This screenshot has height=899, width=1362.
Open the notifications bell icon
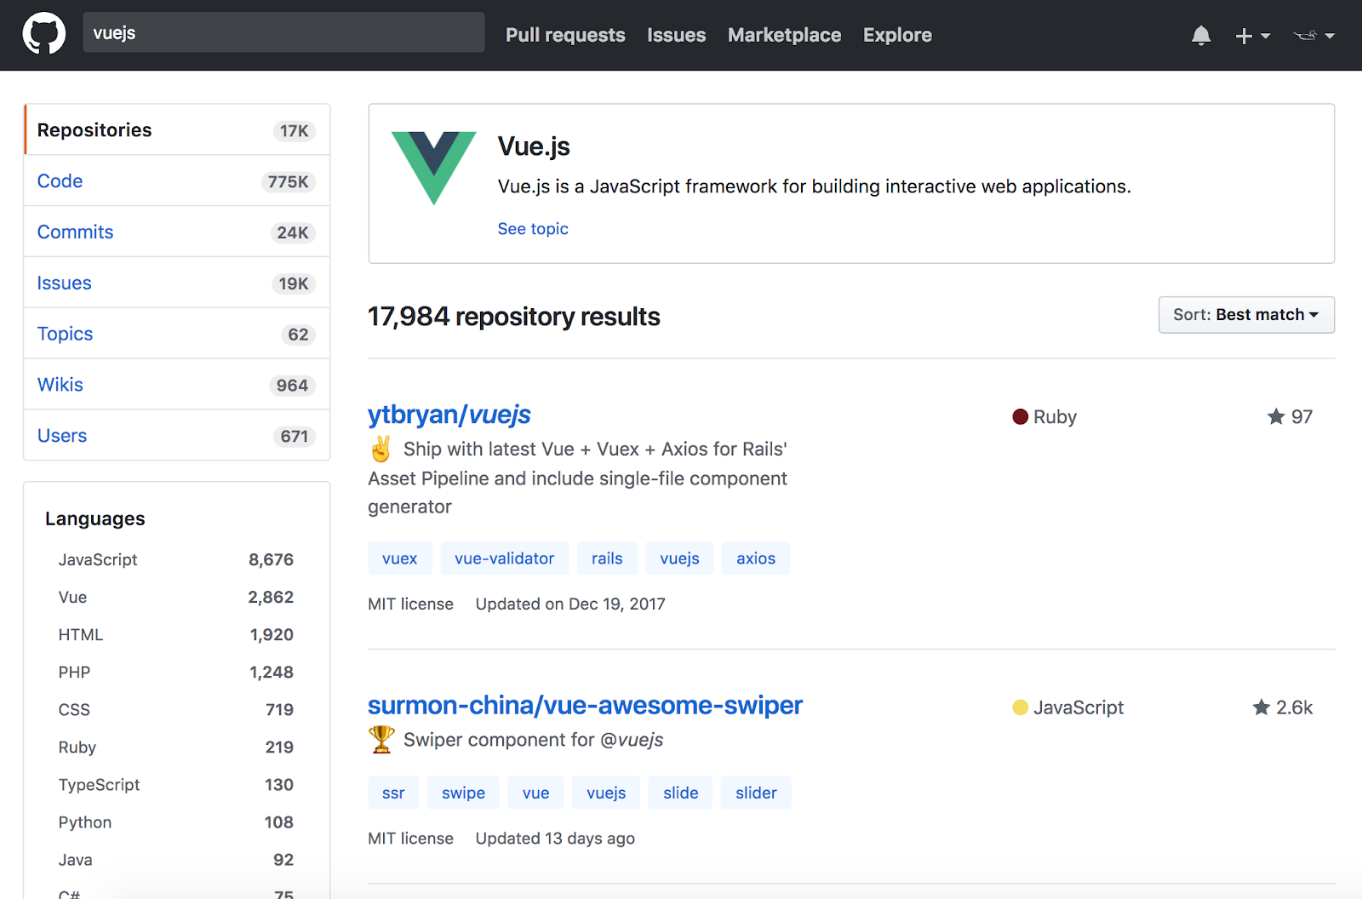coord(1201,36)
